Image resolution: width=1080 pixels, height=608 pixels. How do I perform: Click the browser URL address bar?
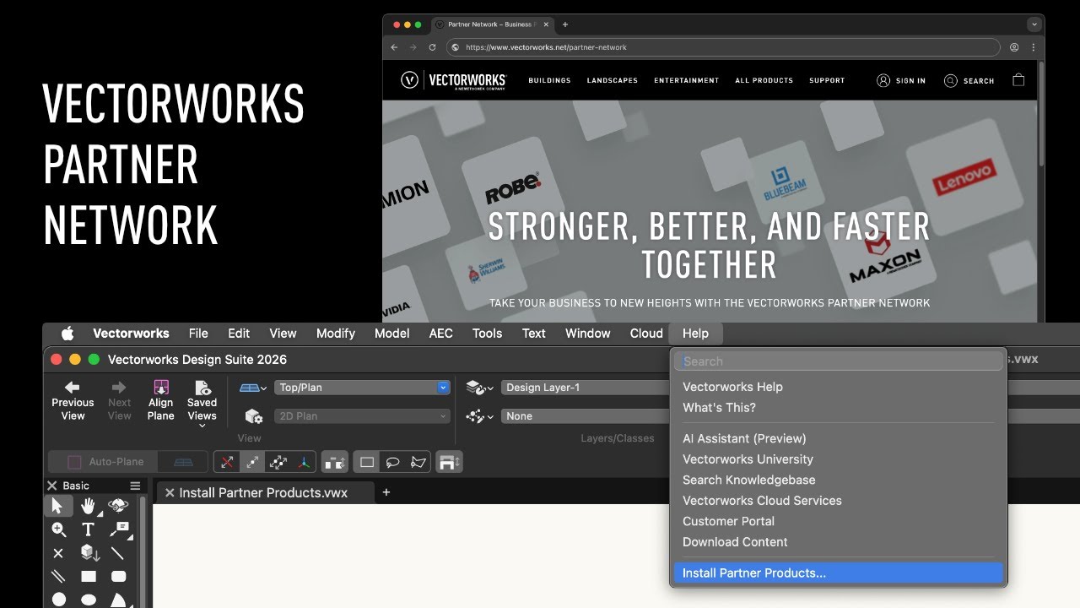pyautogui.click(x=723, y=47)
